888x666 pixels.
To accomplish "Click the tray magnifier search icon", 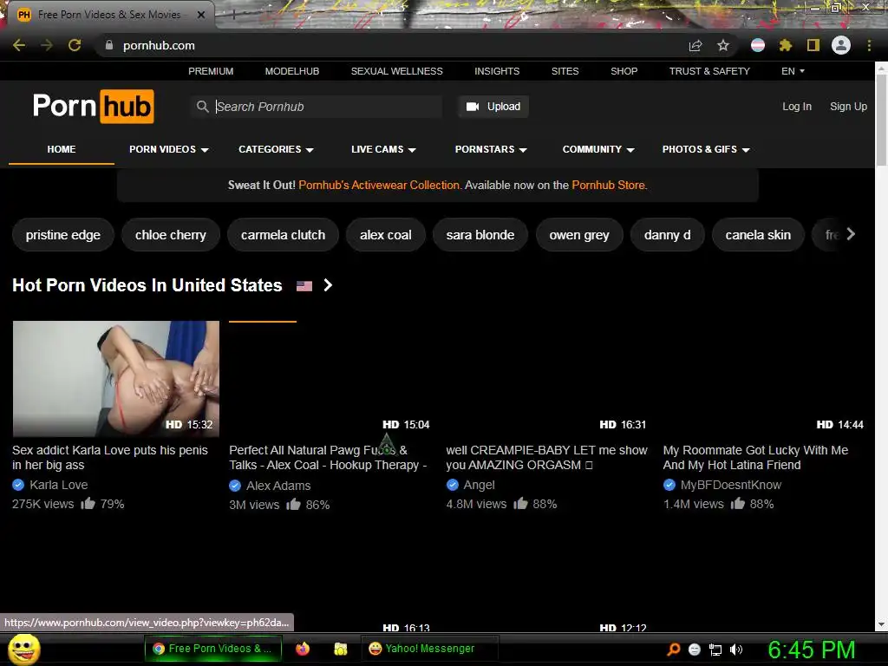I will point(673,649).
